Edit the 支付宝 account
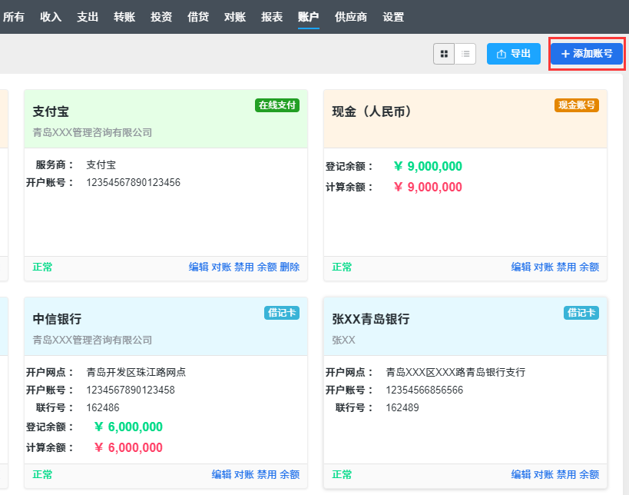 (198, 267)
